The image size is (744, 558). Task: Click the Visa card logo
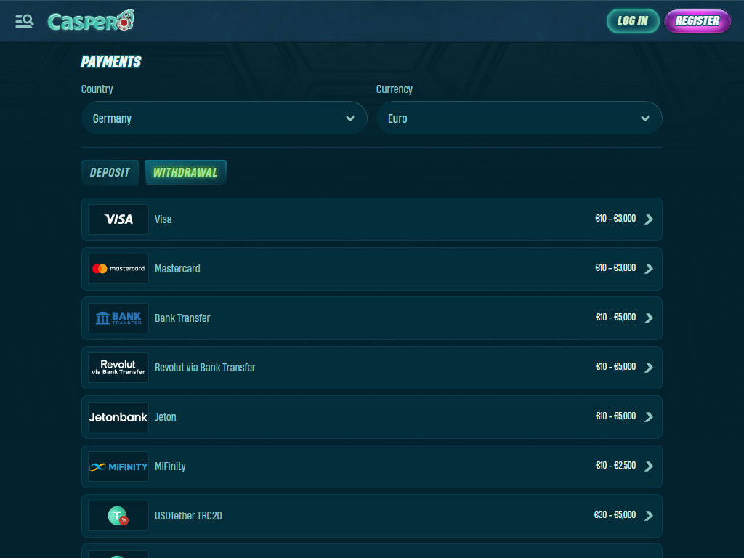pyautogui.click(x=118, y=219)
